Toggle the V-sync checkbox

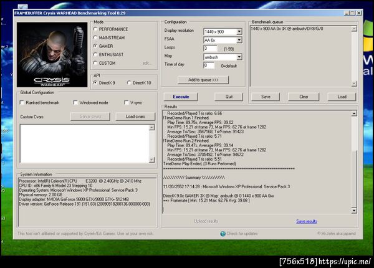[127, 103]
